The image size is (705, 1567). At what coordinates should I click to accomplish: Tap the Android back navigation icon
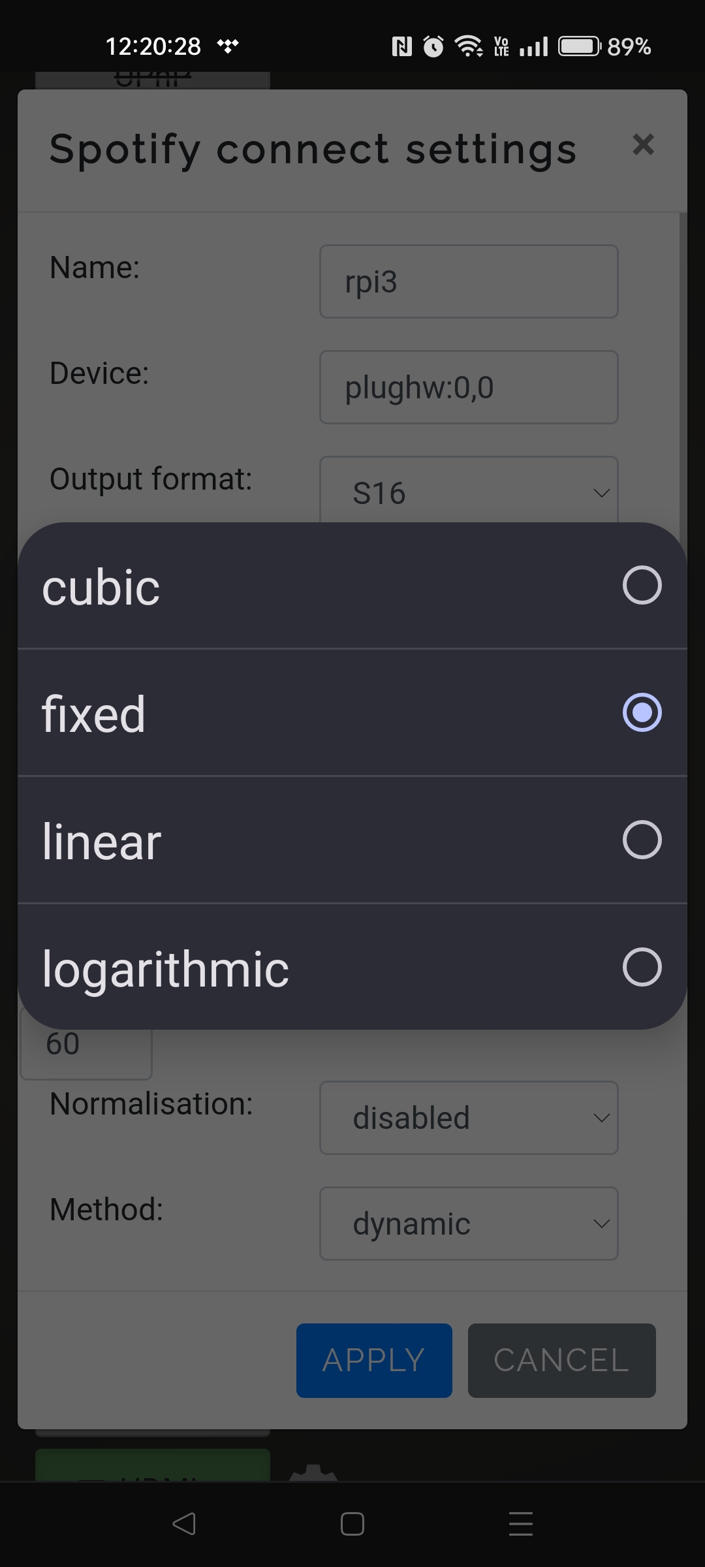184,1524
